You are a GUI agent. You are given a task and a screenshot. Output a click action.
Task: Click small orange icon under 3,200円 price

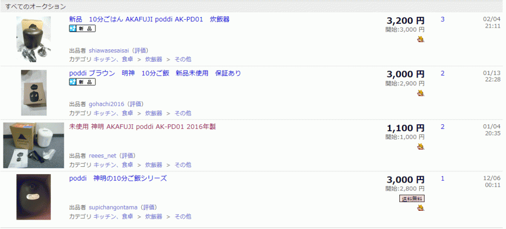click(x=420, y=39)
